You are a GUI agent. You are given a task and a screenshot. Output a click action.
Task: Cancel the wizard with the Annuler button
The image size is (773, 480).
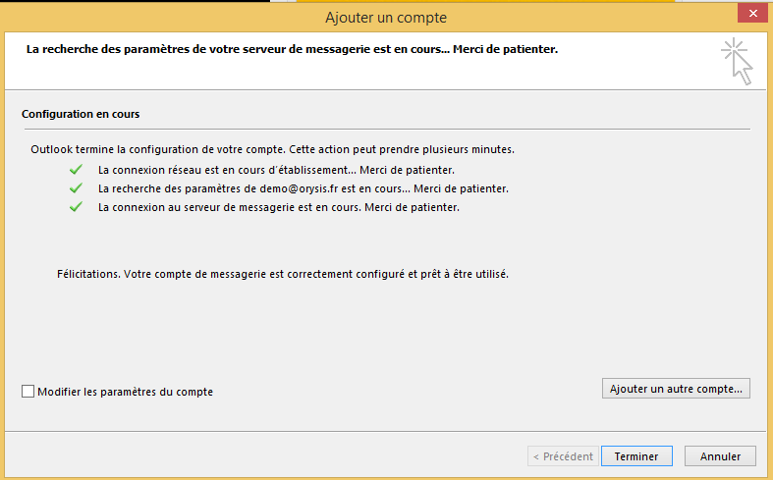click(720, 456)
